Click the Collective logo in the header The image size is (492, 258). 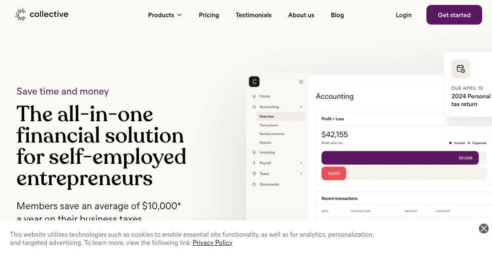[42, 15]
